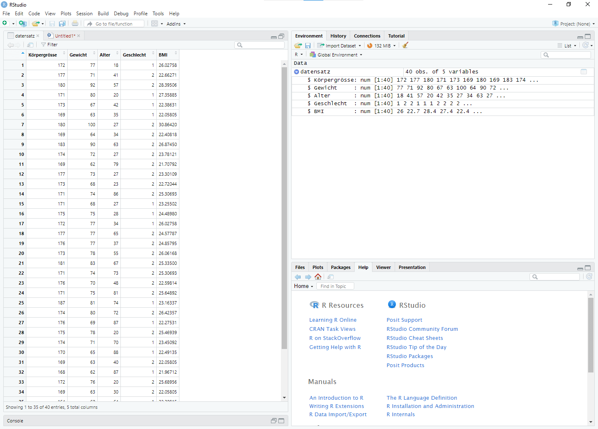Switch to the Packages tab
The height and width of the screenshot is (429, 598).
(x=341, y=267)
